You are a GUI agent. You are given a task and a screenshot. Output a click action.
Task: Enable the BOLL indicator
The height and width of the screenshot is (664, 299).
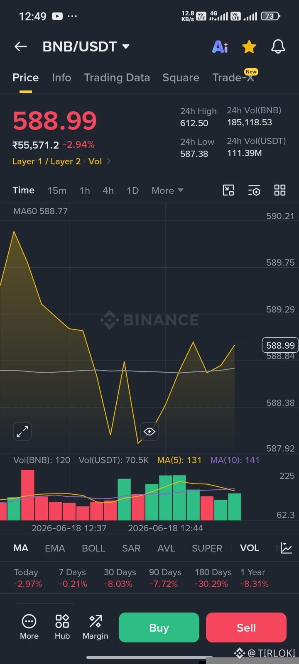pyautogui.click(x=93, y=548)
